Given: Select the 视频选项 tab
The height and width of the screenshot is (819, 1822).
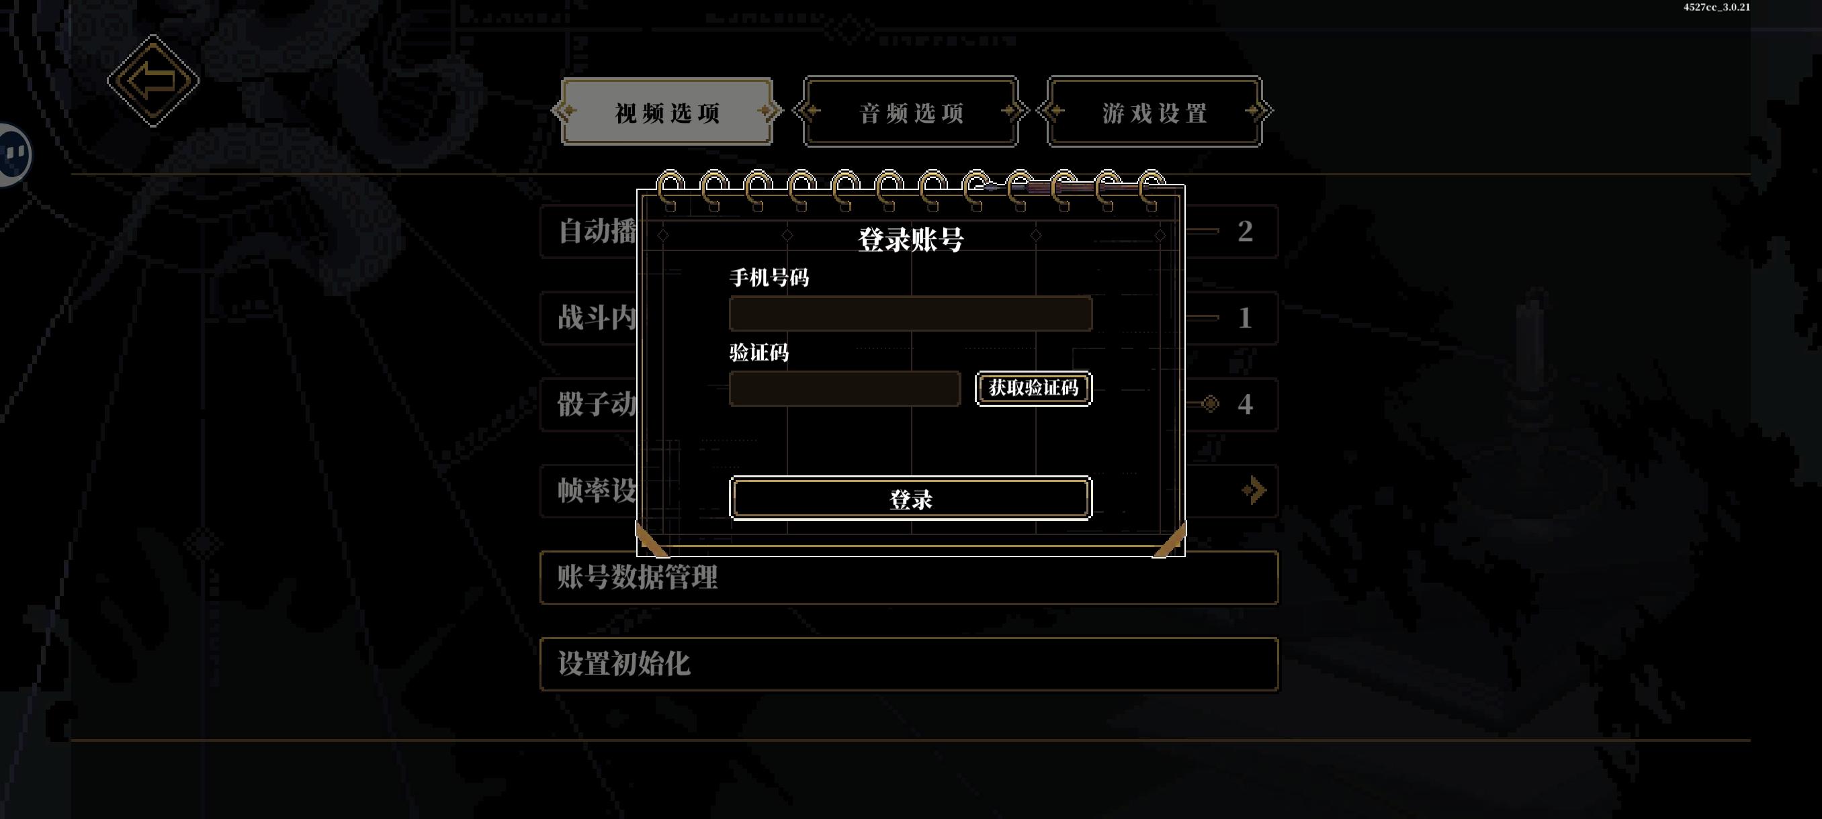Looking at the screenshot, I should pyautogui.click(x=666, y=111).
